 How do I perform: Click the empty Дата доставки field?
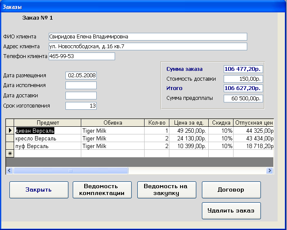(x=81, y=96)
